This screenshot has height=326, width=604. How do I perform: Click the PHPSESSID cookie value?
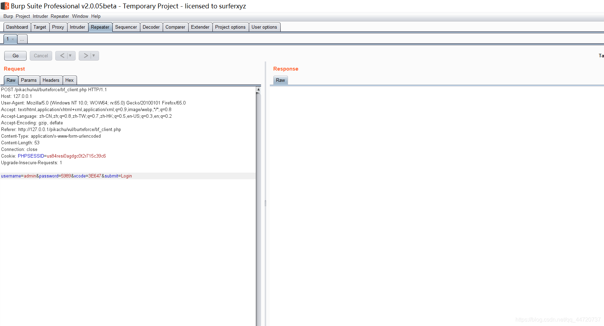[76, 156]
